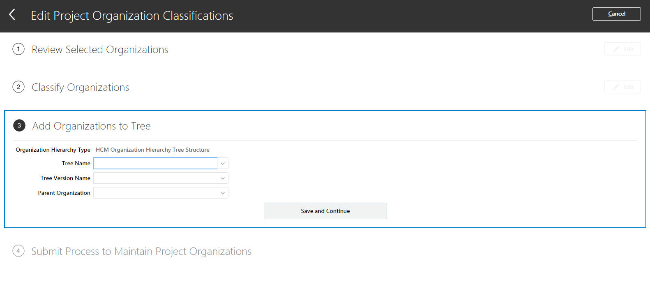The image size is (650, 282).
Task: Select Submit Process to Maintain Project Organizations
Action: coord(141,252)
